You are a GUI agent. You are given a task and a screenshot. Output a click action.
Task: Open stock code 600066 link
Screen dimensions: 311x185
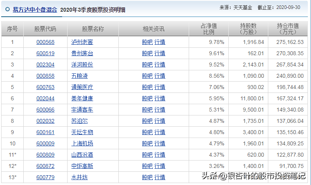click(x=45, y=110)
